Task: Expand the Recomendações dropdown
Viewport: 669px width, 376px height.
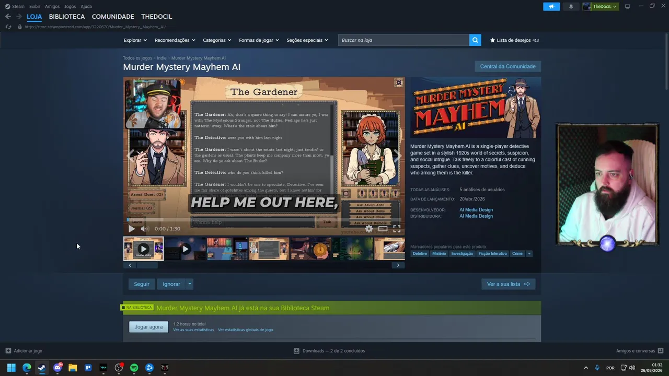Action: (x=175, y=40)
